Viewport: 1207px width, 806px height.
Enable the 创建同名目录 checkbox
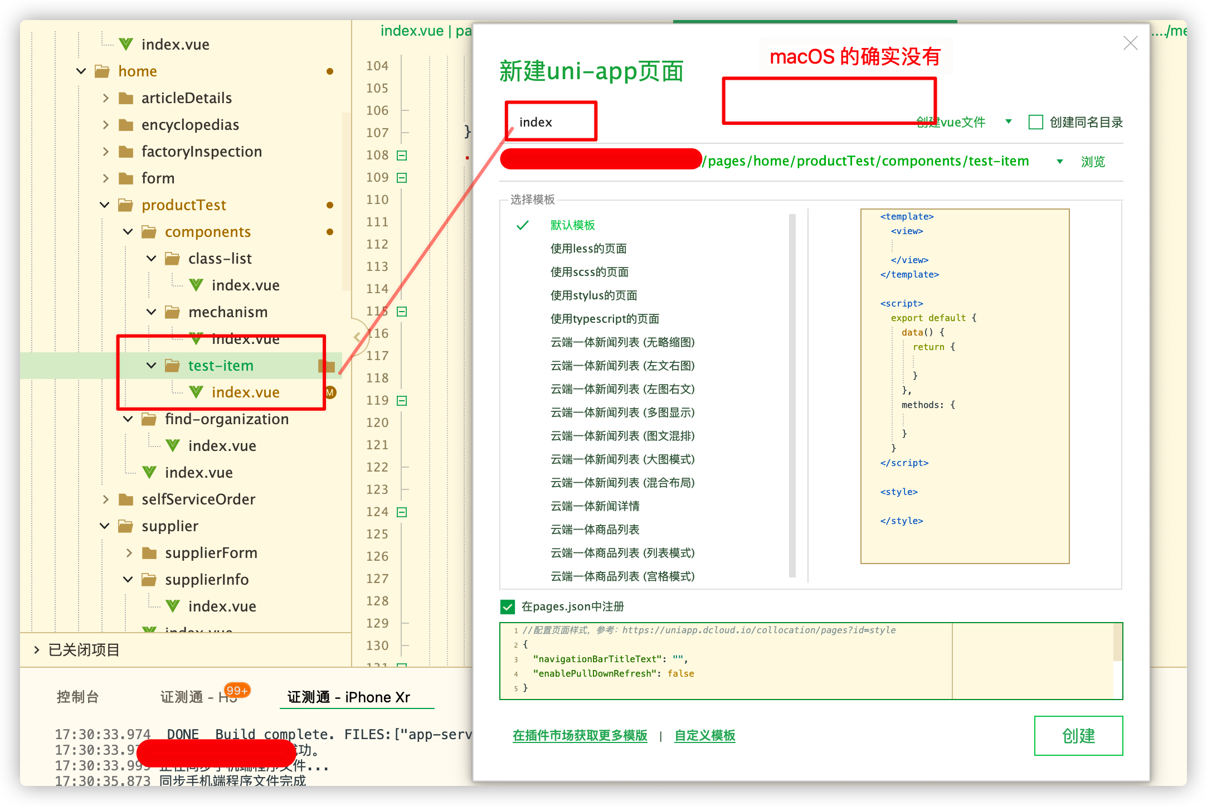(1035, 122)
